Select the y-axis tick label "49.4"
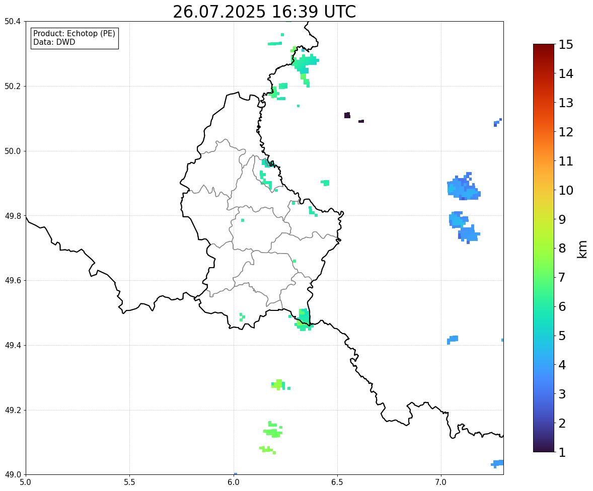 (13, 346)
